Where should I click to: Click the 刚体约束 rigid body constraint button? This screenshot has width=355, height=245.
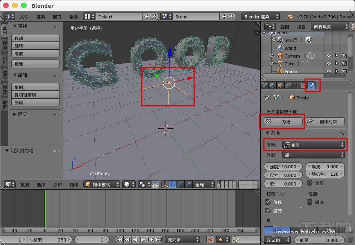[x=326, y=121]
